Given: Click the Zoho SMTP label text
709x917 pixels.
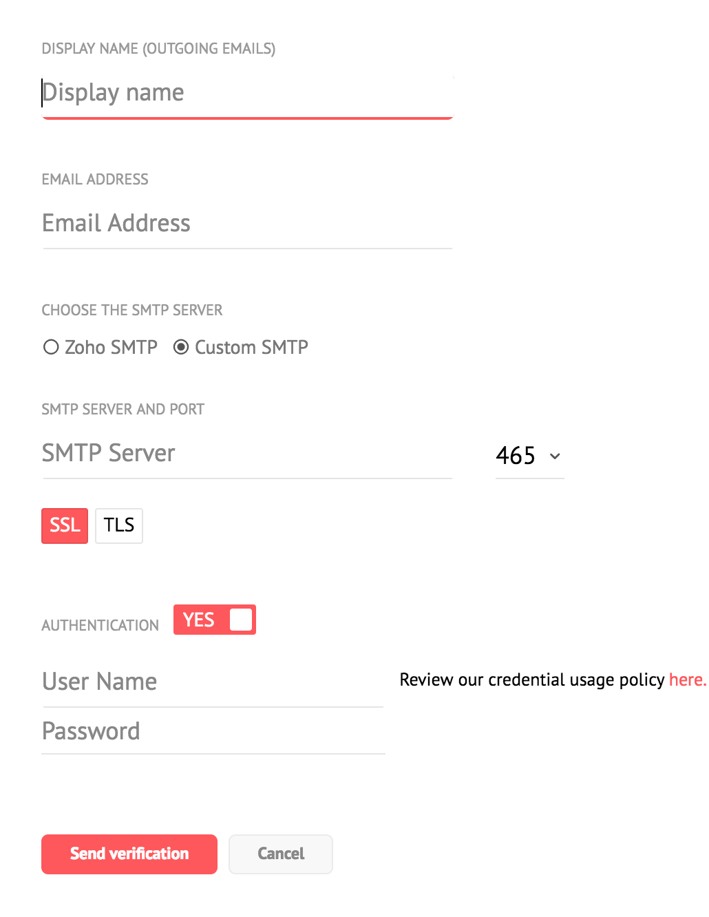Looking at the screenshot, I should pos(111,347).
